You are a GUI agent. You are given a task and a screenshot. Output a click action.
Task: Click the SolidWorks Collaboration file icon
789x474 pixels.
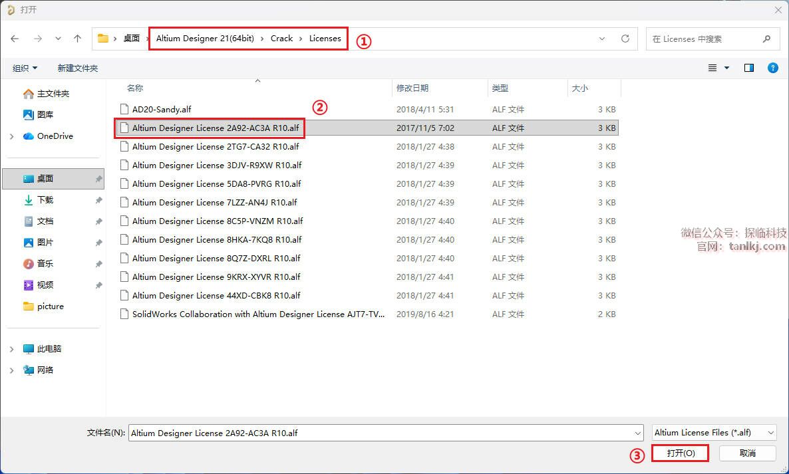tap(124, 314)
